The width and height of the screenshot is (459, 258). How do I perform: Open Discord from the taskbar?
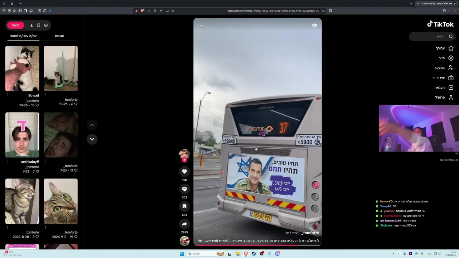tap(278, 254)
